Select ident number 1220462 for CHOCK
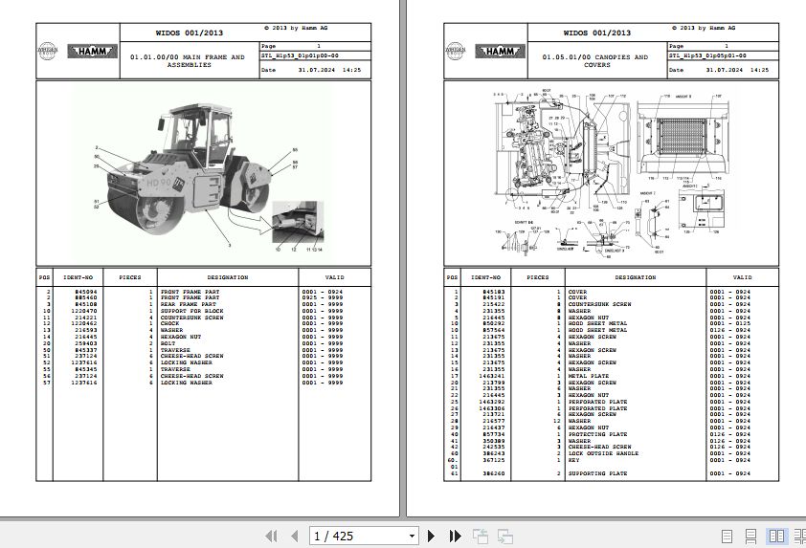This screenshot has height=548, width=806. point(84,324)
